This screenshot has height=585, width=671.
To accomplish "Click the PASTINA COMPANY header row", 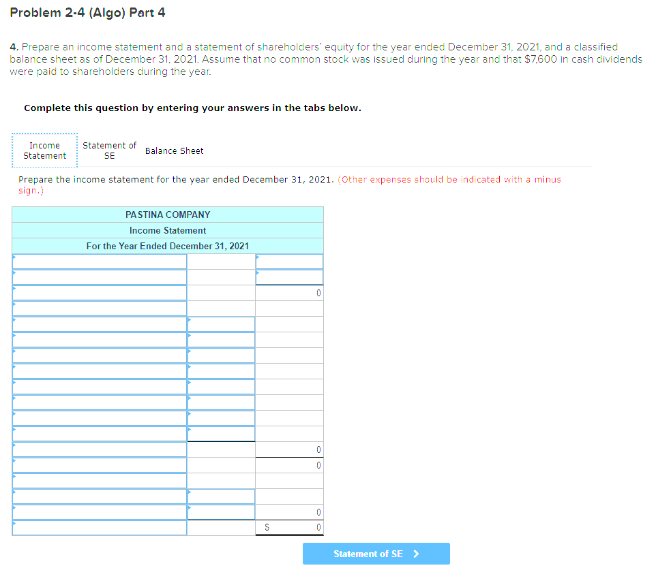I will [x=168, y=215].
